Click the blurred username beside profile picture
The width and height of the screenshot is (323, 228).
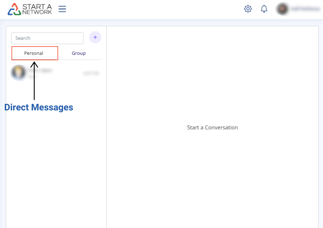click(306, 9)
